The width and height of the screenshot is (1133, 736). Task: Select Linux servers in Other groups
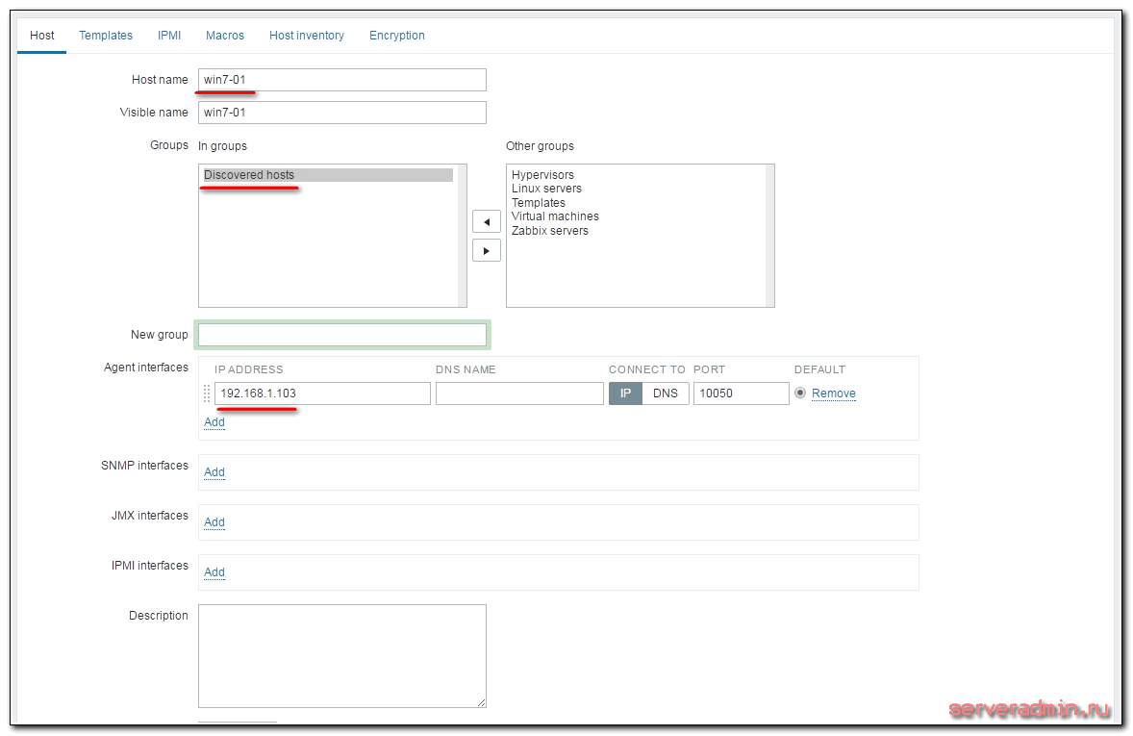(x=546, y=189)
